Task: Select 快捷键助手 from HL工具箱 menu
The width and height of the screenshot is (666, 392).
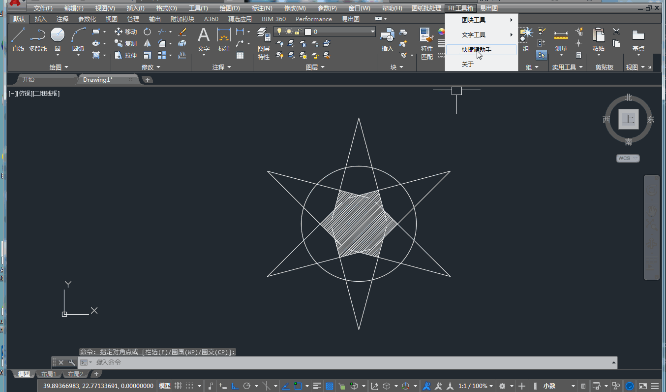Action: pos(476,50)
